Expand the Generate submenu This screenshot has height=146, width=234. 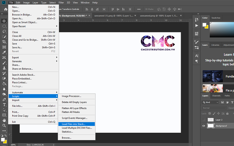(34, 61)
